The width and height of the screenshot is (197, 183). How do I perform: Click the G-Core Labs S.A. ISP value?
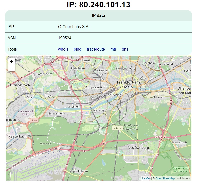(74, 27)
